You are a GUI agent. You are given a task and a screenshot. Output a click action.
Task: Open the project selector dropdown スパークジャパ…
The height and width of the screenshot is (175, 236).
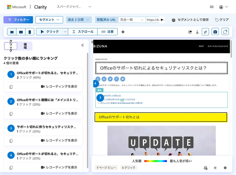click(x=74, y=7)
